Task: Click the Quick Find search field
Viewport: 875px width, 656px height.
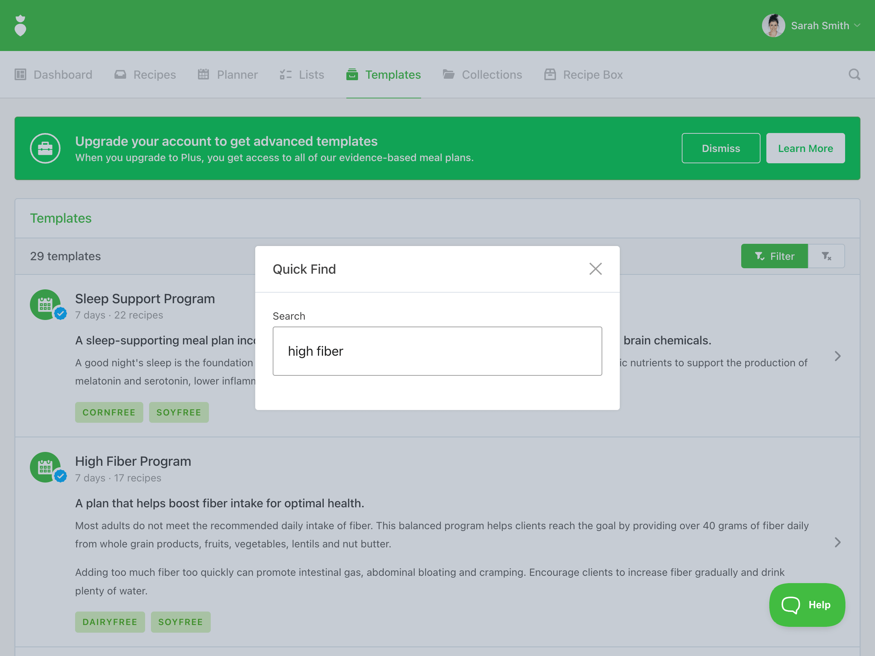Action: point(437,351)
